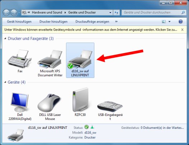Open the address bar history dropdown

click(x=110, y=13)
